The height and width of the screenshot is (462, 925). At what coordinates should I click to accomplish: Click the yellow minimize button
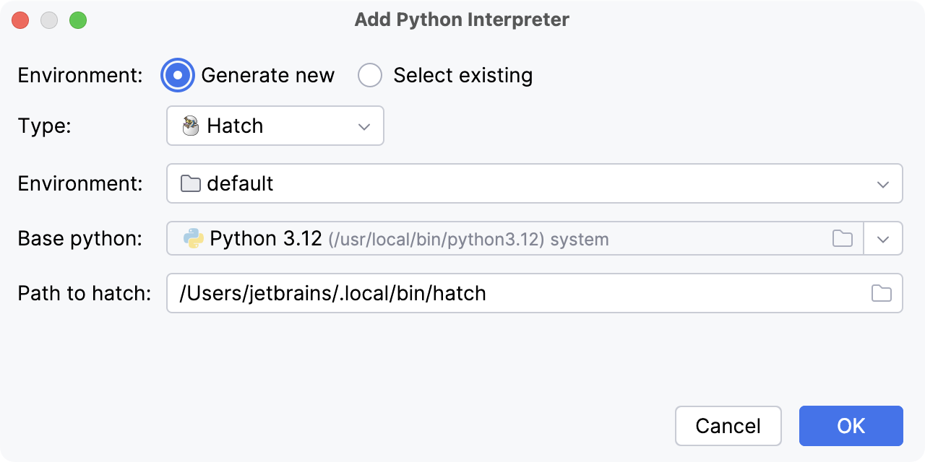click(x=49, y=20)
